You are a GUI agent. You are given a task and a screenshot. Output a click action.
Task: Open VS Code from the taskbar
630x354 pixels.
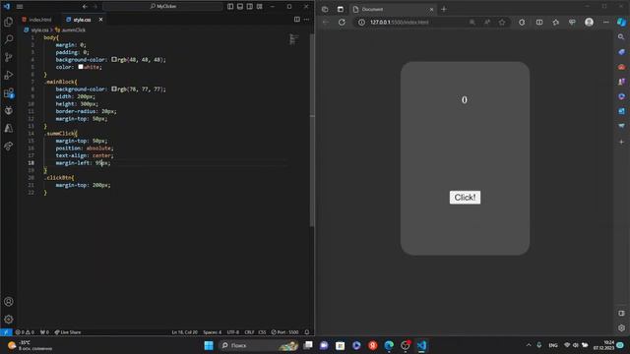pos(421,345)
